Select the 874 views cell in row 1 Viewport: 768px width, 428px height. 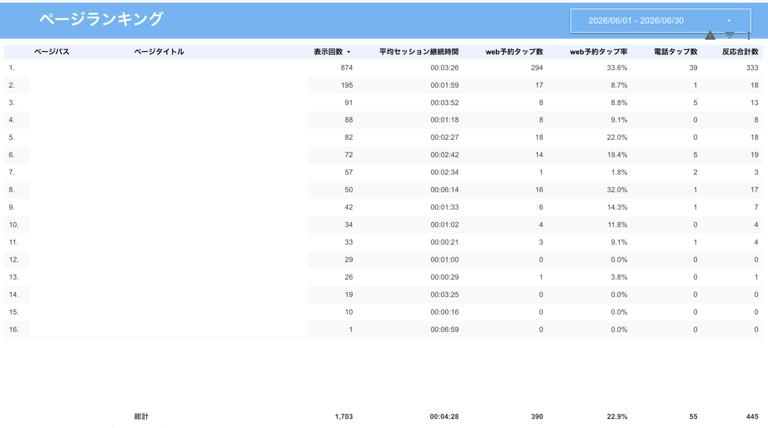click(347, 68)
